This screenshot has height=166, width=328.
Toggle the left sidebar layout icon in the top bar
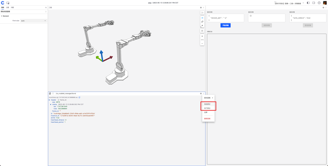[308, 3]
